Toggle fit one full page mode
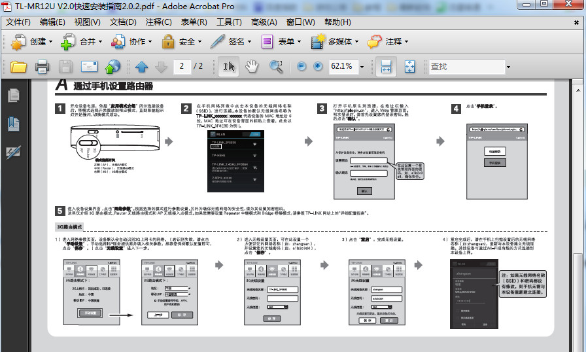This screenshot has height=352, width=586. click(409, 67)
